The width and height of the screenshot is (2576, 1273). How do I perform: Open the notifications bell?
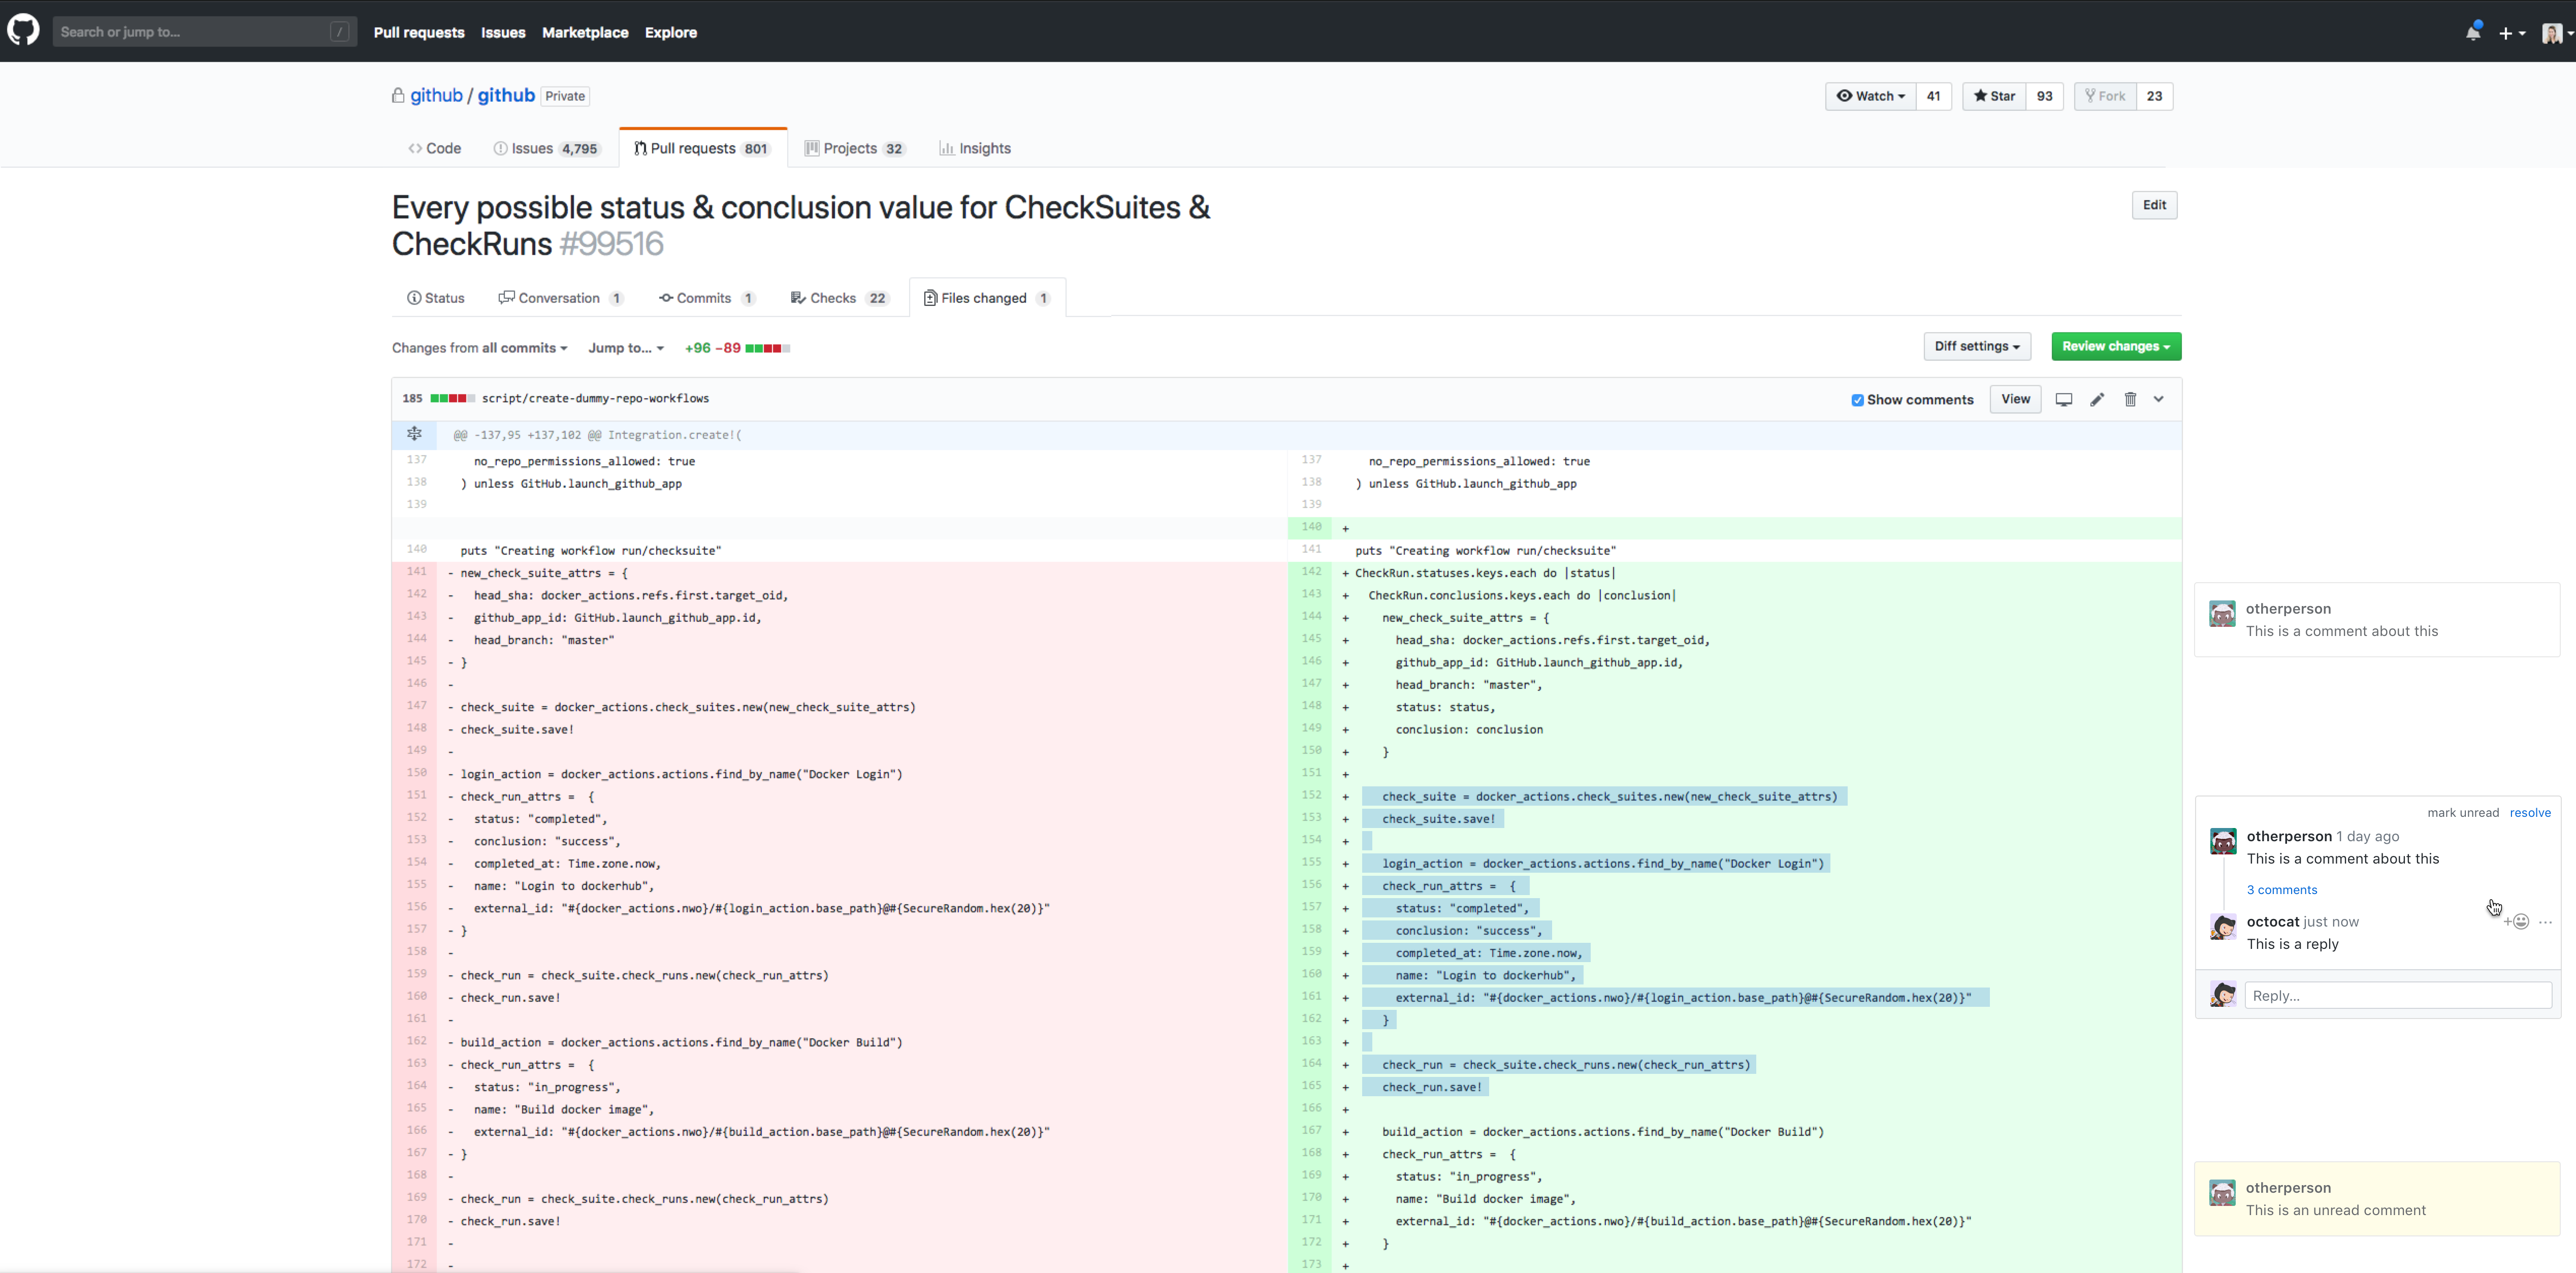2472,32
